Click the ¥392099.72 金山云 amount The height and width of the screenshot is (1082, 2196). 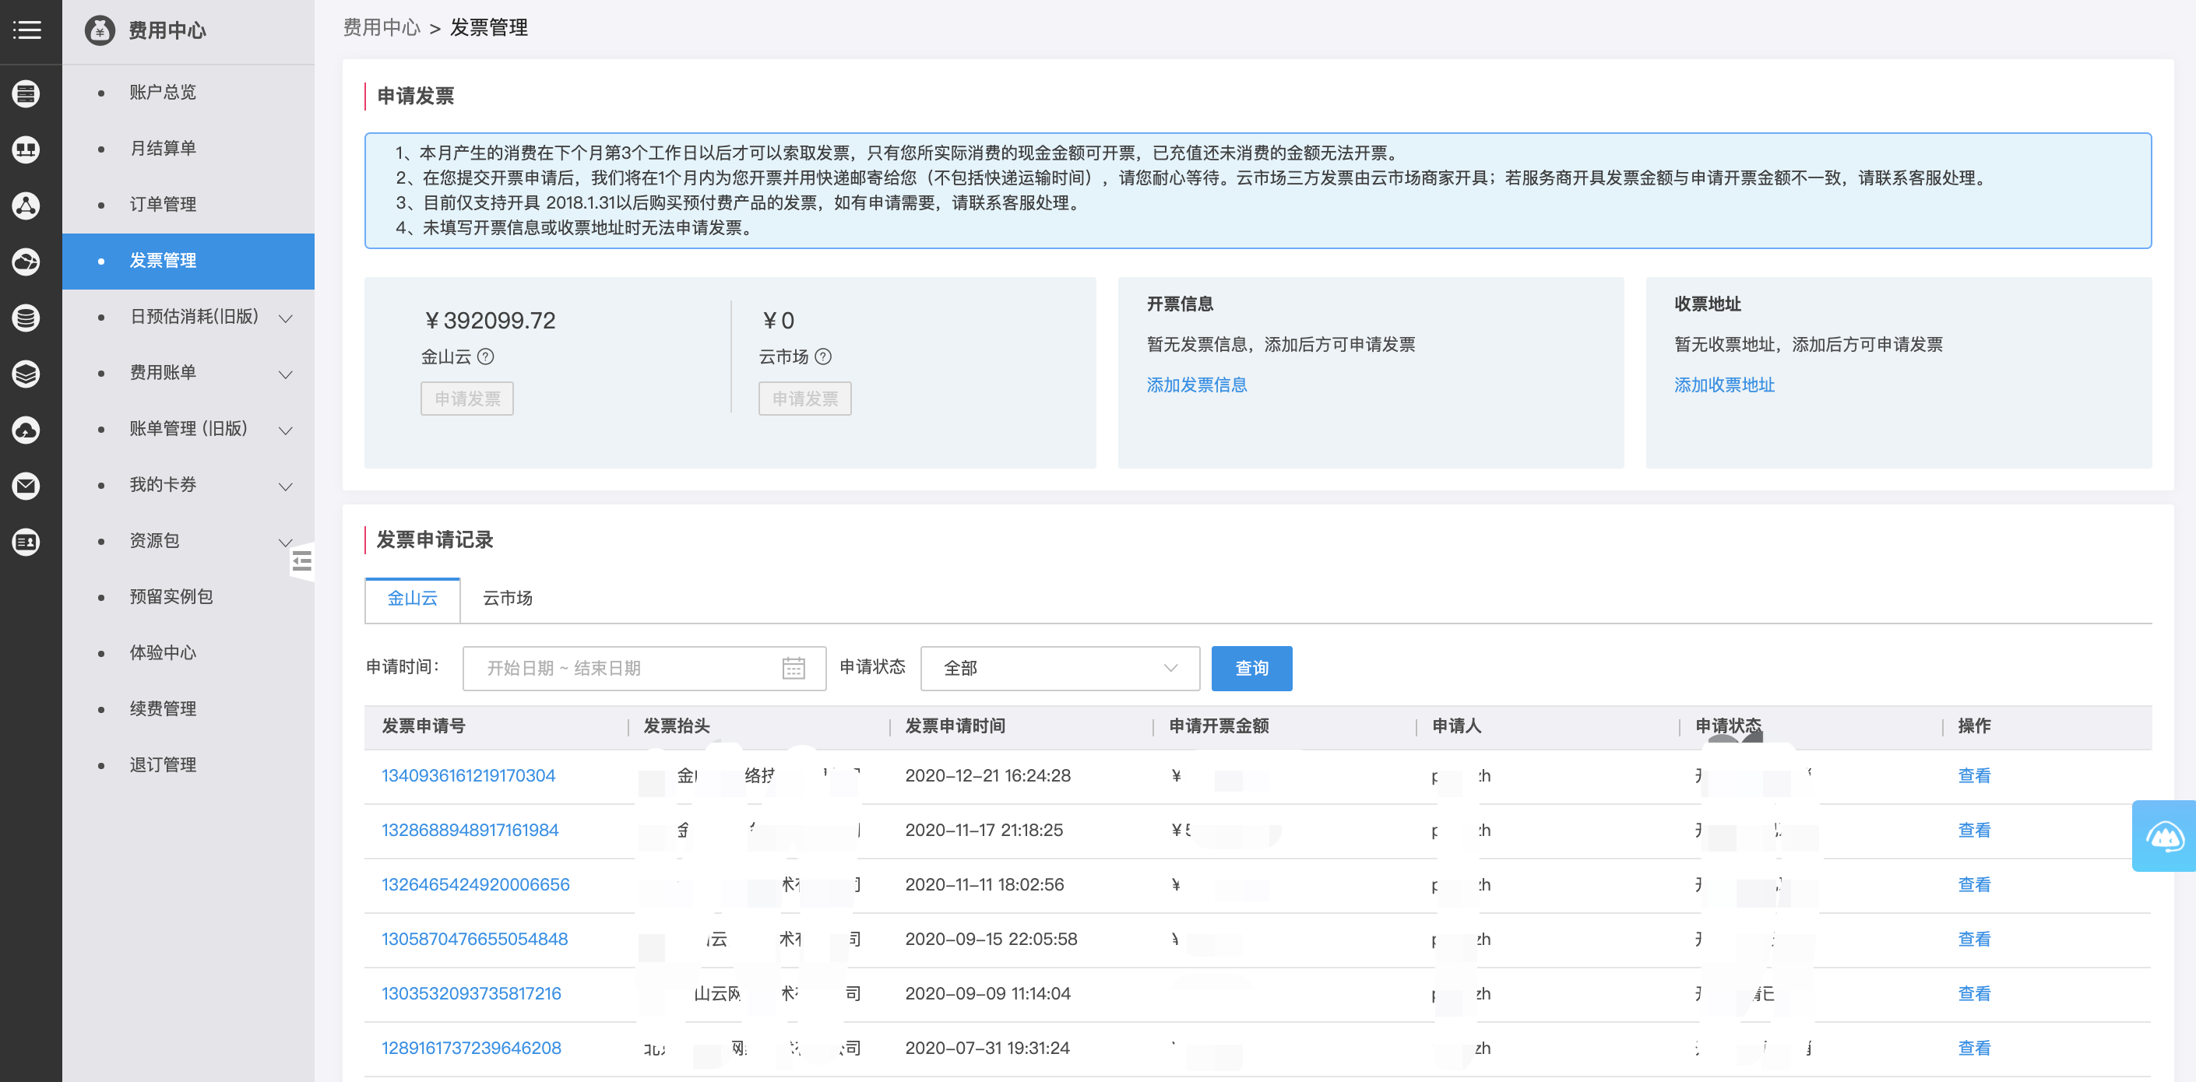coord(489,321)
